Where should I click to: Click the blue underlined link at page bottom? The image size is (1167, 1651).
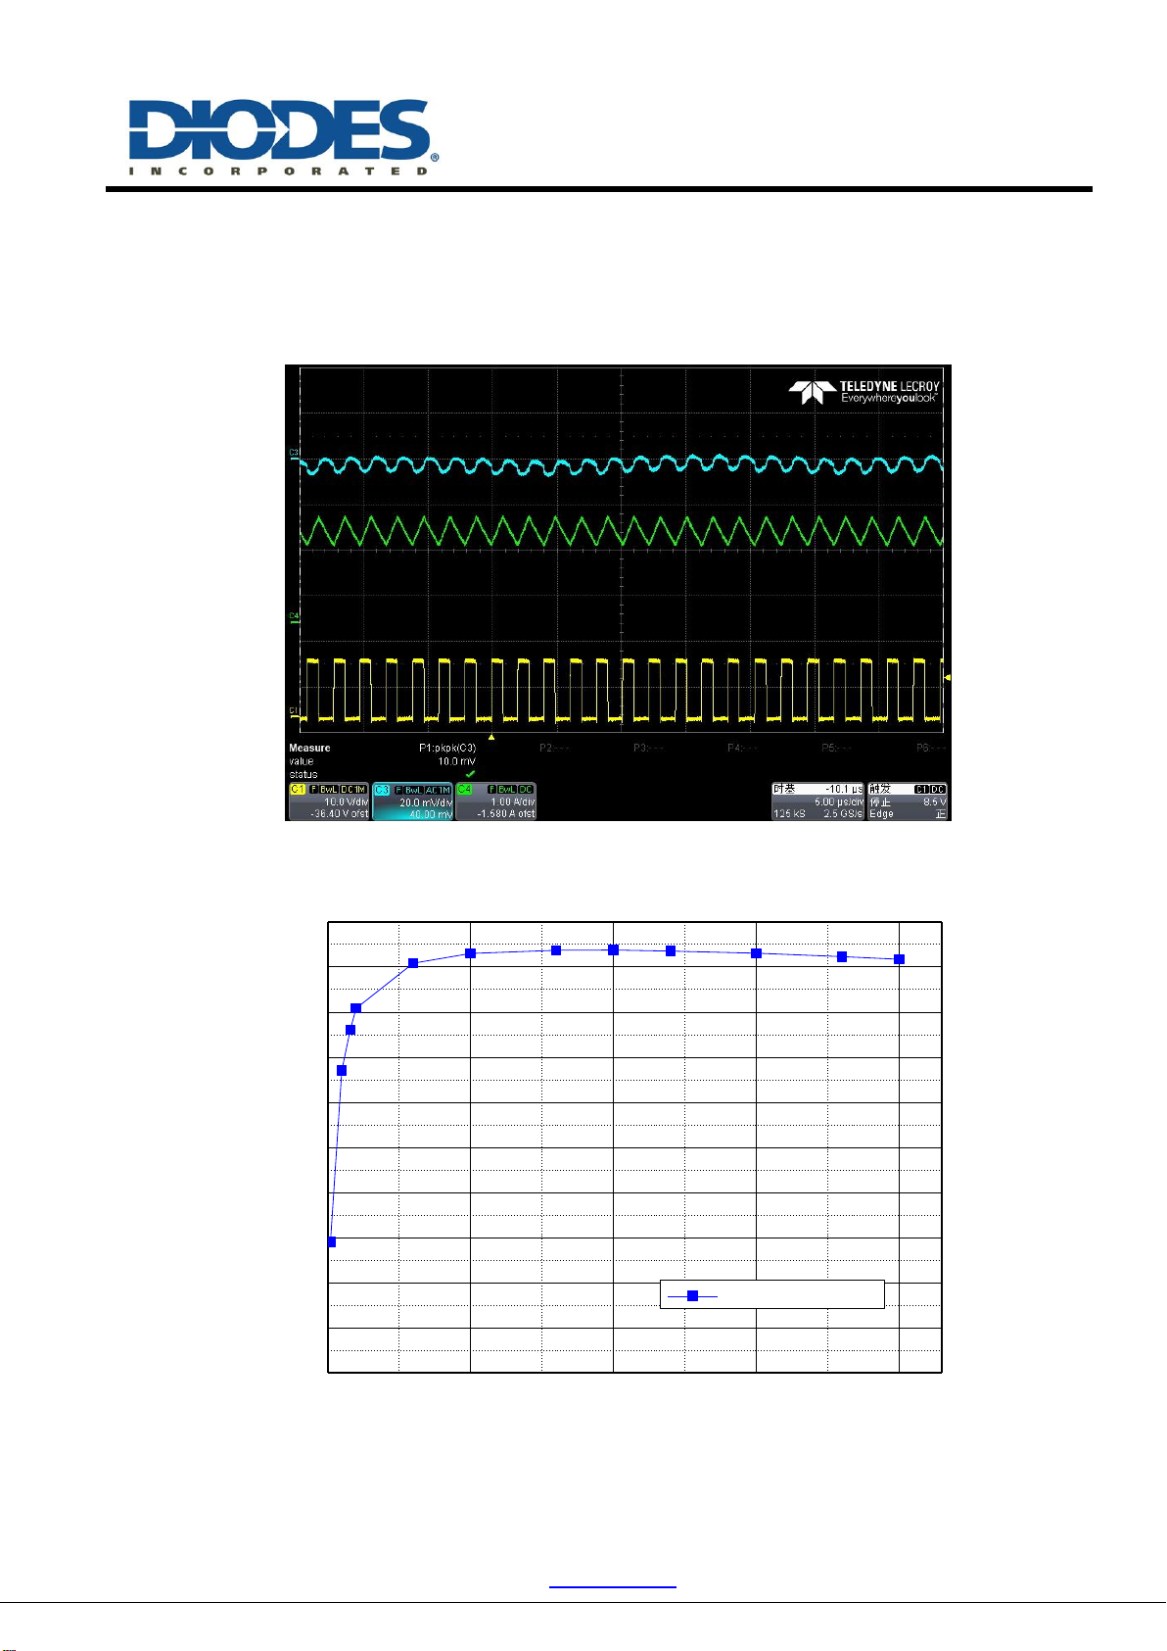pyautogui.click(x=613, y=1585)
